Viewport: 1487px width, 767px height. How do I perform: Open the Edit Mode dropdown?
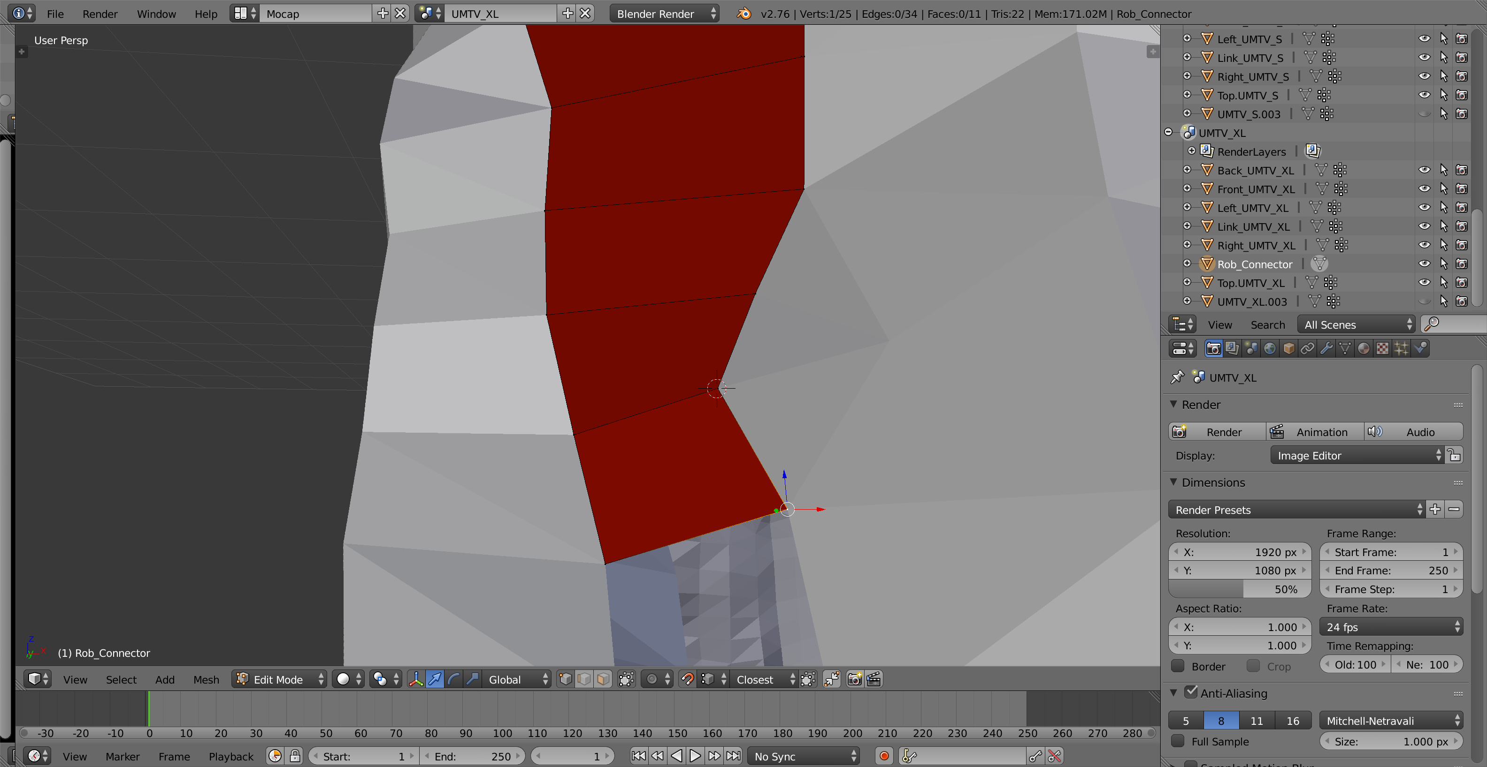click(x=279, y=679)
